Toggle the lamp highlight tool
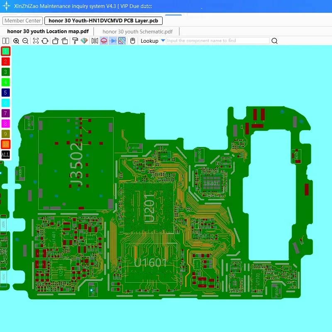Image resolution: width=332 pixels, height=332 pixels. click(104, 41)
